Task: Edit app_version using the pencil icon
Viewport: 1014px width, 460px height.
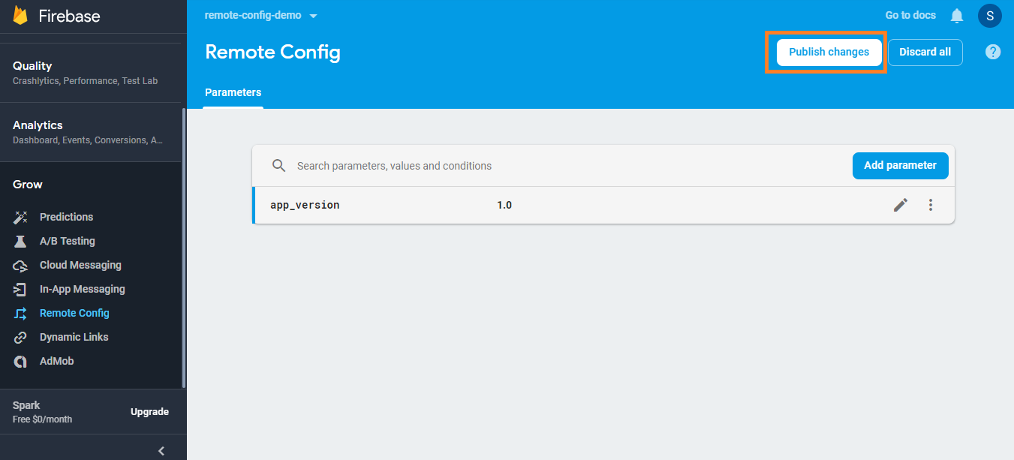Action: (x=901, y=204)
